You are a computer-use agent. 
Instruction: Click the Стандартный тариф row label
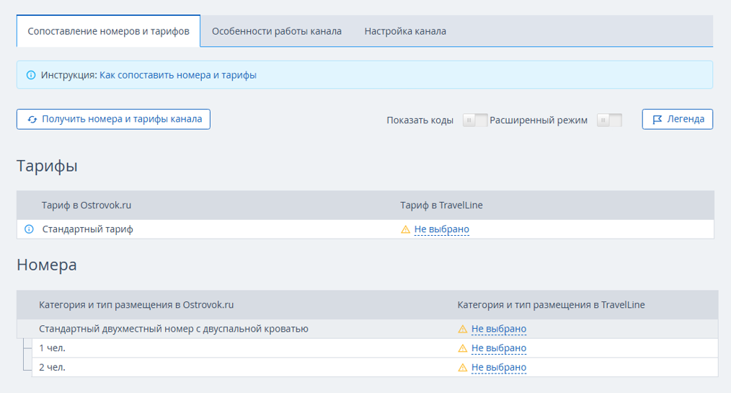pyautogui.click(x=88, y=229)
